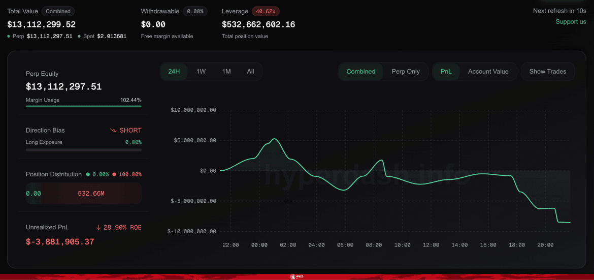
Task: Click the 08:00 x-axis label
Action: pos(374,245)
